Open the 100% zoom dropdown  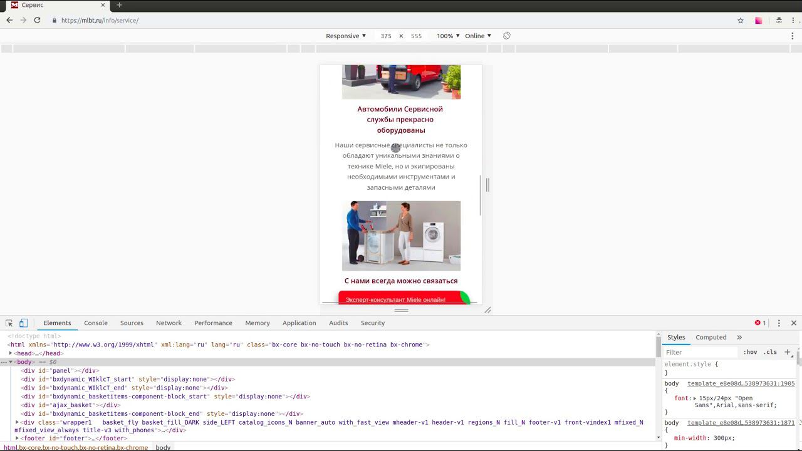click(448, 36)
